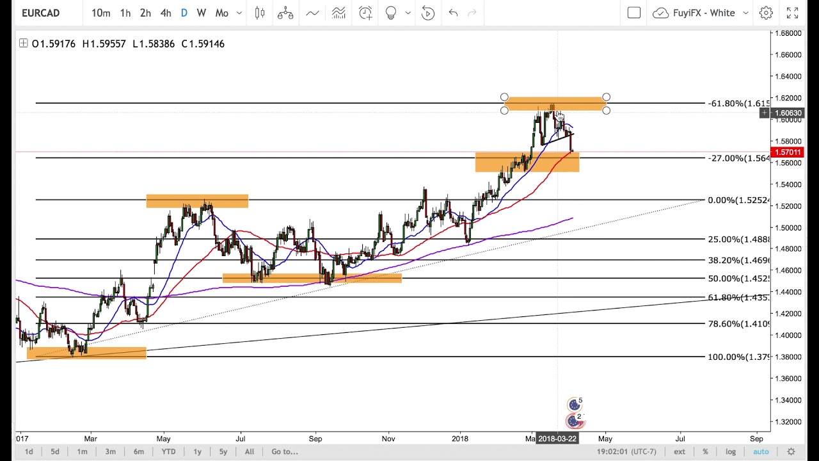
Task: Click the 78.60%(1.410 Fibonacci level label
Action: click(x=738, y=324)
